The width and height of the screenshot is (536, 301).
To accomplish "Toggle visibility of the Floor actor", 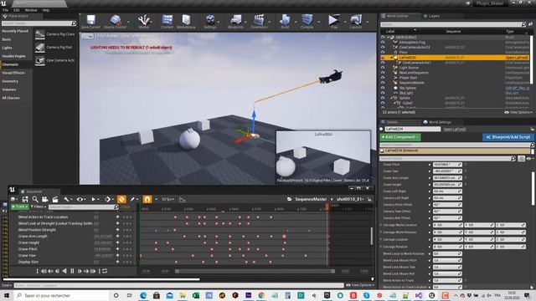I will tap(383, 52).
